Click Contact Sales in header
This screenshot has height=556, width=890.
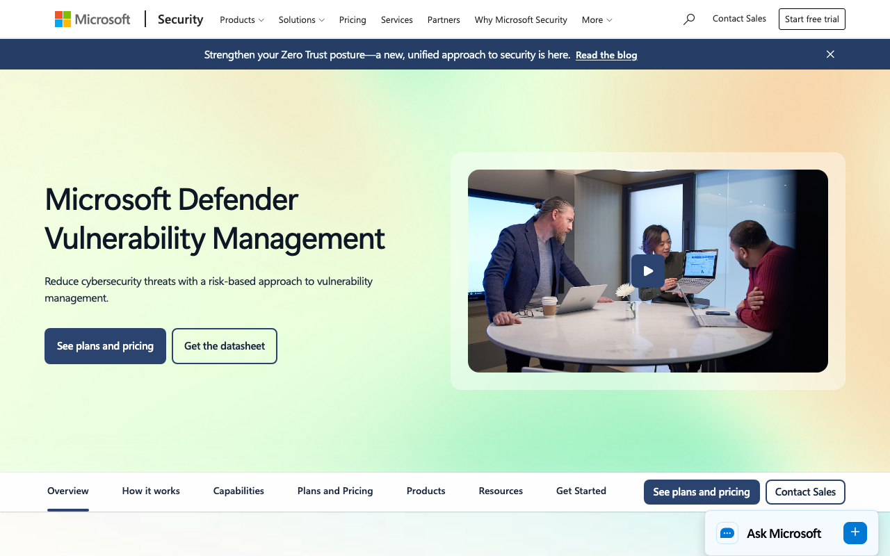click(x=739, y=19)
